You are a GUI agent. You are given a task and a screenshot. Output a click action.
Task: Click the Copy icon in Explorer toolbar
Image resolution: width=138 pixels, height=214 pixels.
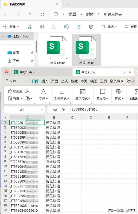(x=42, y=27)
